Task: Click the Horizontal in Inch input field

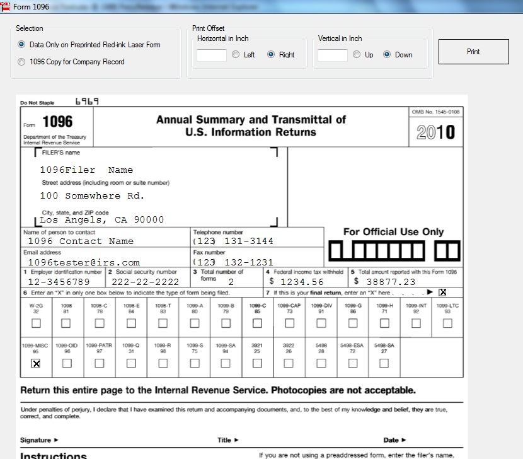Action: point(211,55)
